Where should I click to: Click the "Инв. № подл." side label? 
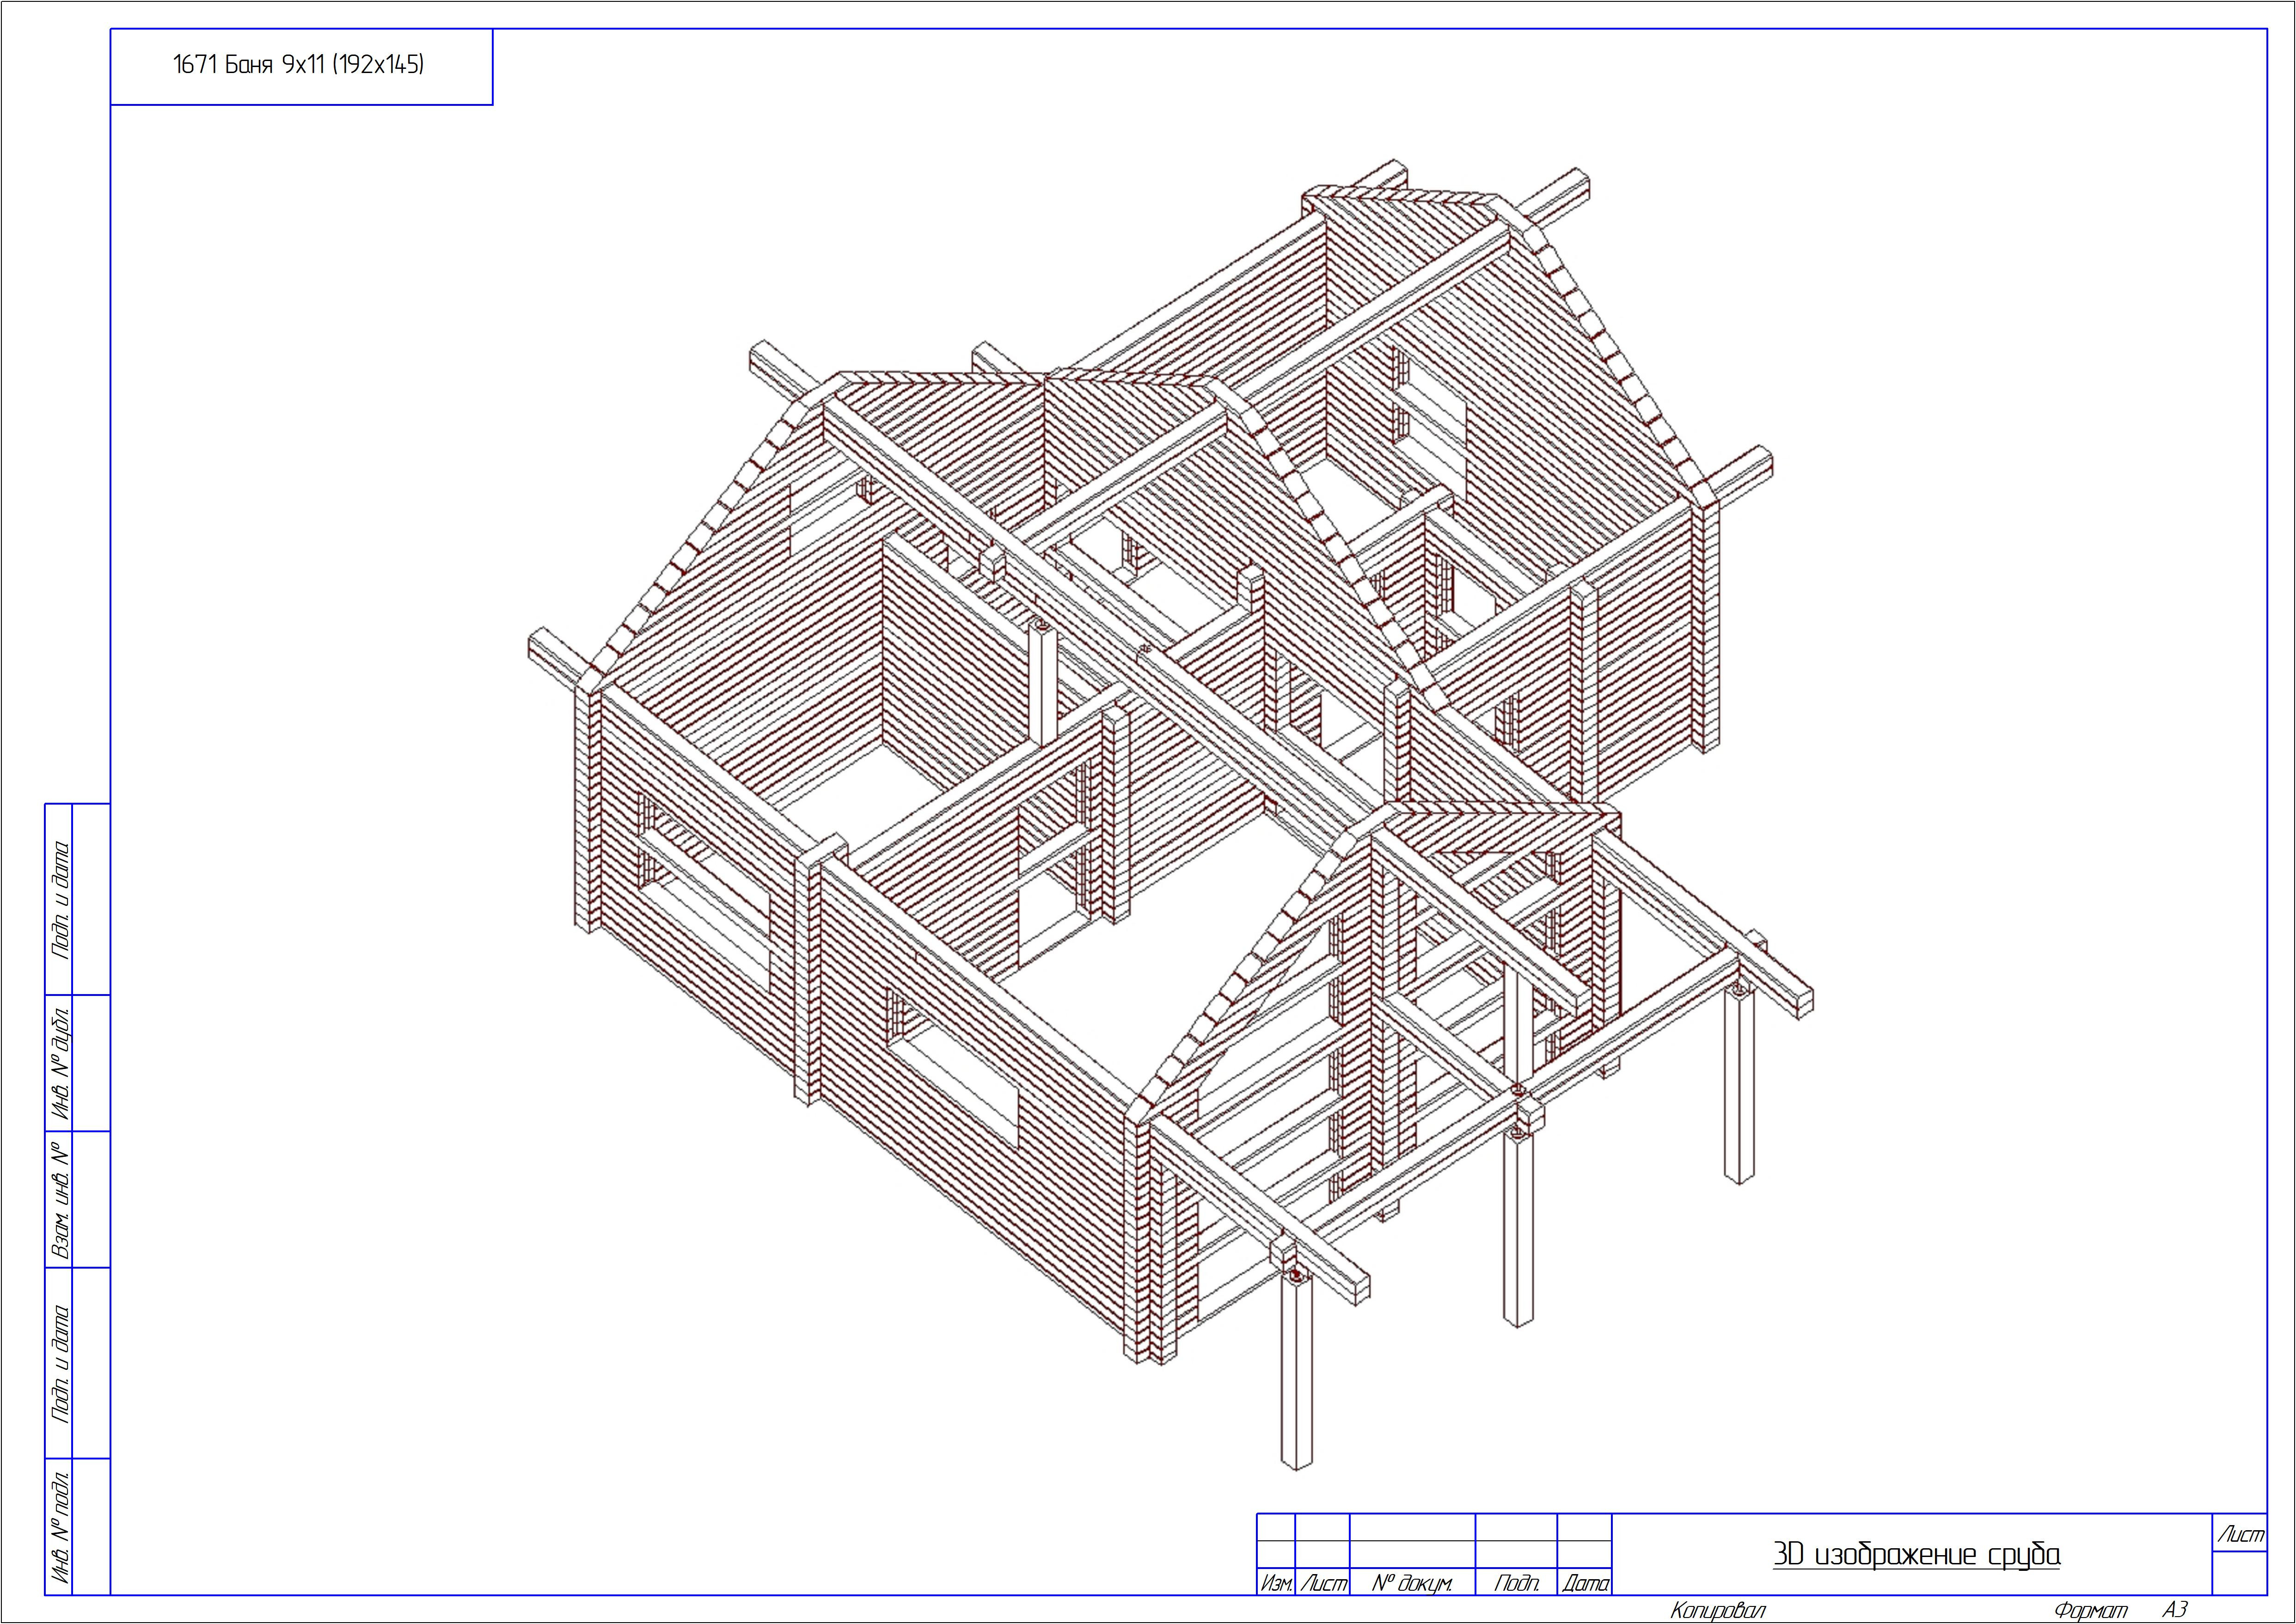(60, 1527)
